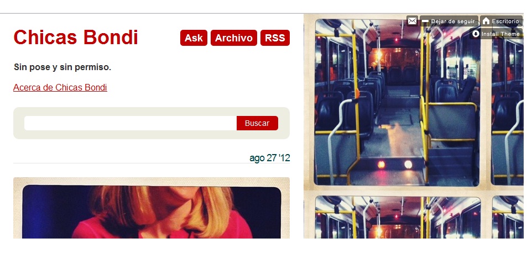
Task: Open the RSS feed
Action: coord(275,38)
